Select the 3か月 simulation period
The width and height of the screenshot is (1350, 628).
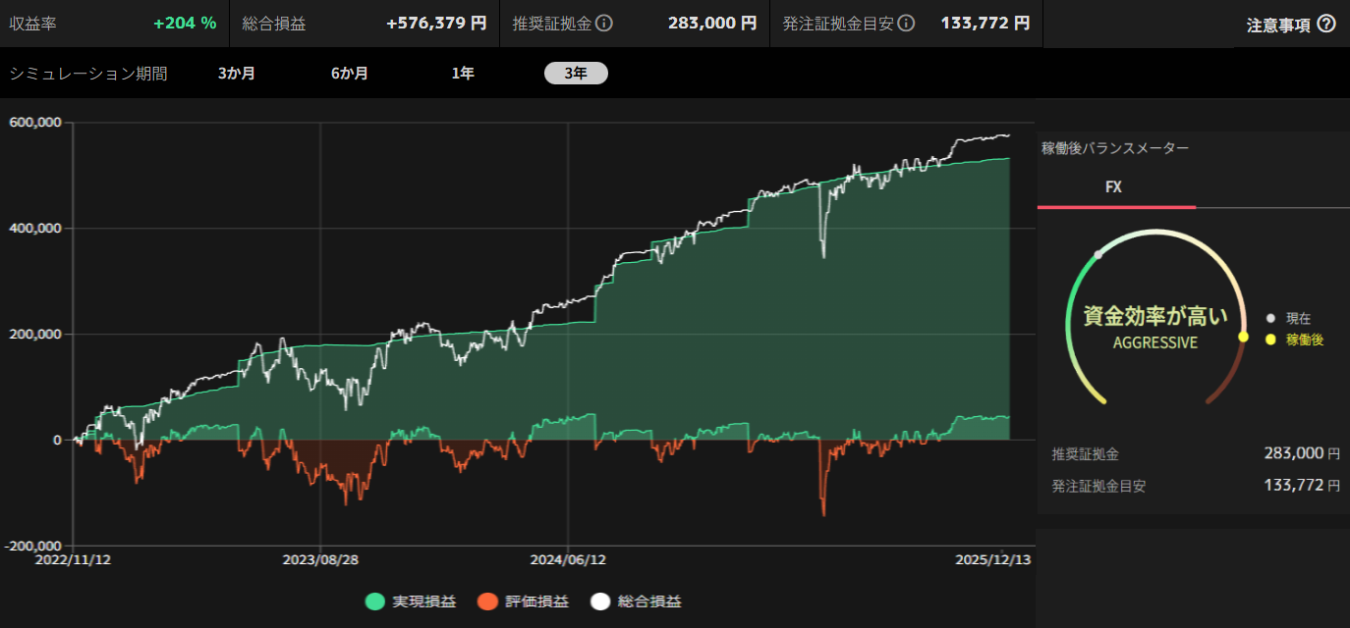[237, 74]
